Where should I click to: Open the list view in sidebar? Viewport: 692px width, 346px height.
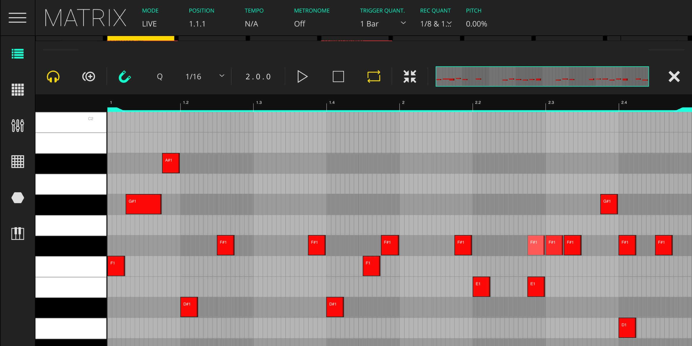point(18,54)
